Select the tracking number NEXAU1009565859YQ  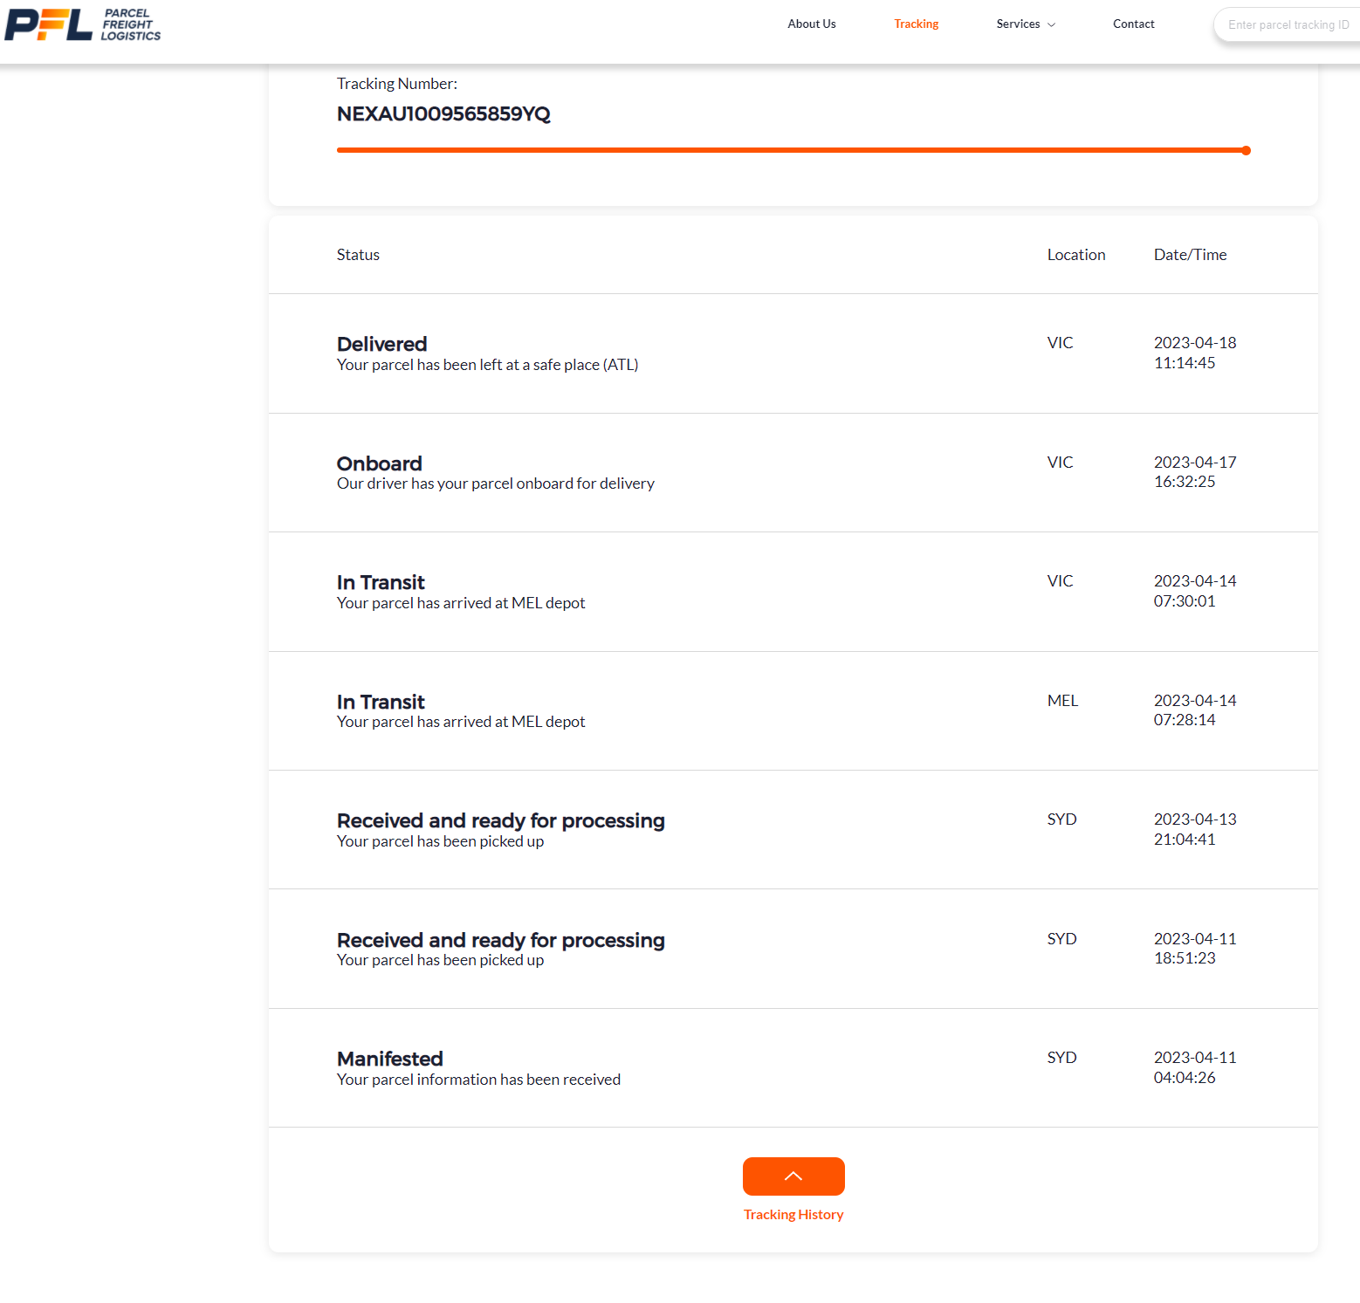click(x=443, y=114)
